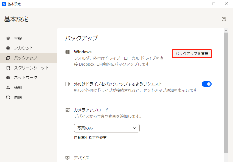Click the Dropbox logo in title bar
Image resolution: width=233 pixels, height=162 pixels.
(4, 4)
